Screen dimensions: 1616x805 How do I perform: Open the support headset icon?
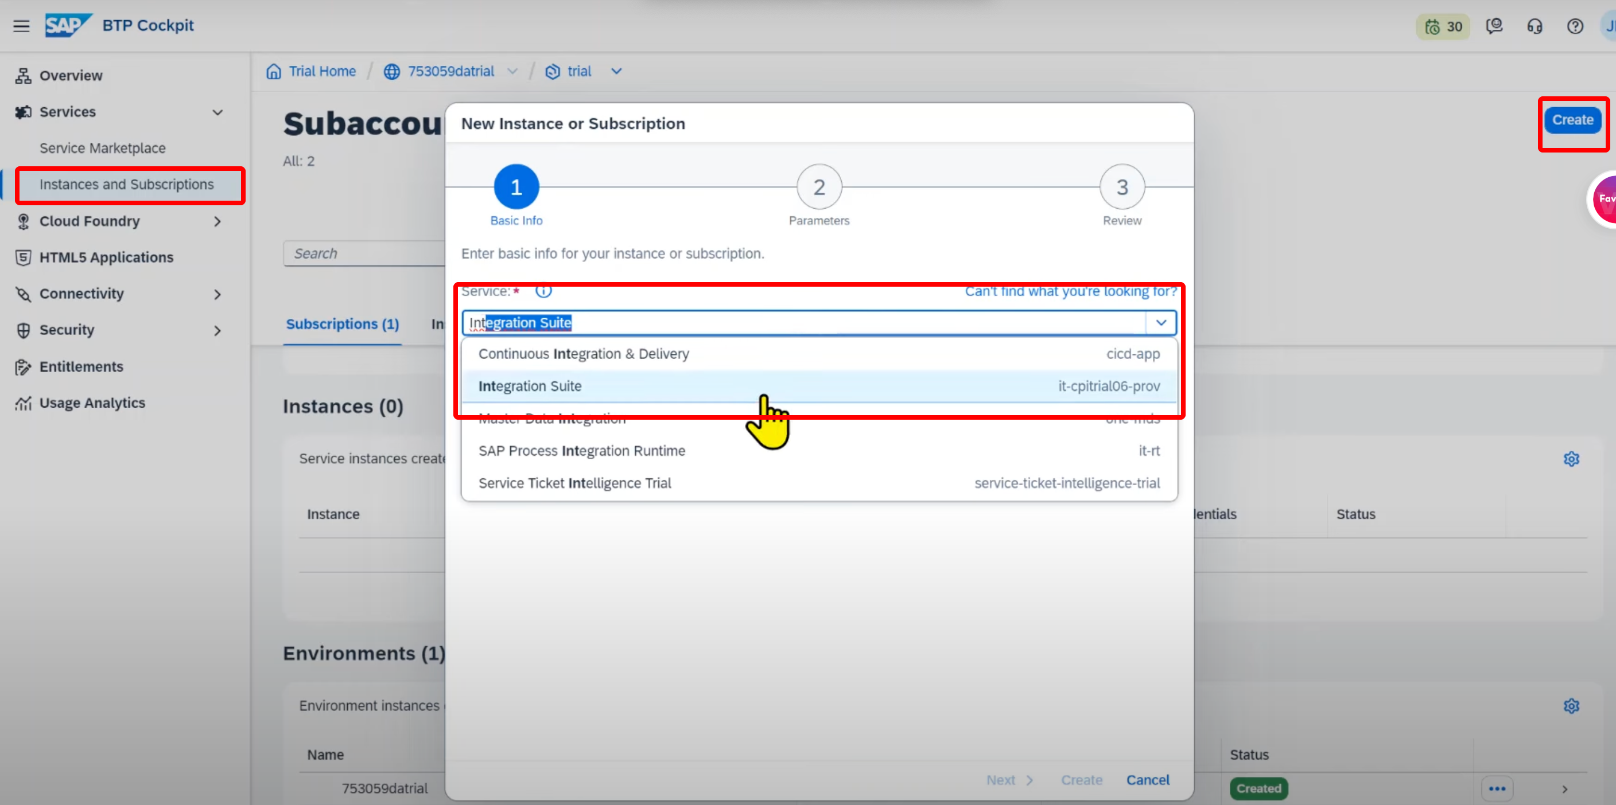[1535, 26]
